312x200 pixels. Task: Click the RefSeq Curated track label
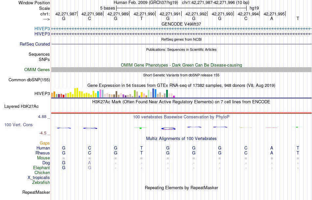(34, 44)
